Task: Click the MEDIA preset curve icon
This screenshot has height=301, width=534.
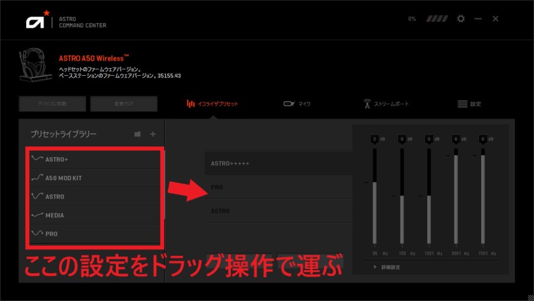Action: pos(37,215)
